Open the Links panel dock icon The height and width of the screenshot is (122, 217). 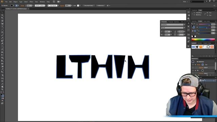pyautogui.click(x=189, y=35)
